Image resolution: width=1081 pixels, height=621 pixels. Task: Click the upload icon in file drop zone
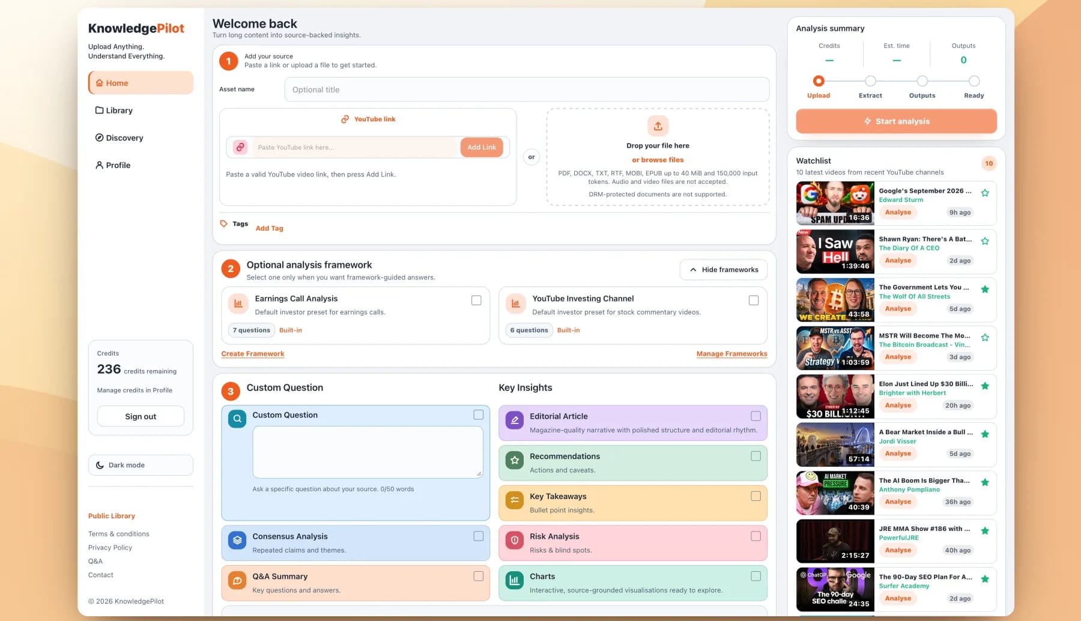658,126
